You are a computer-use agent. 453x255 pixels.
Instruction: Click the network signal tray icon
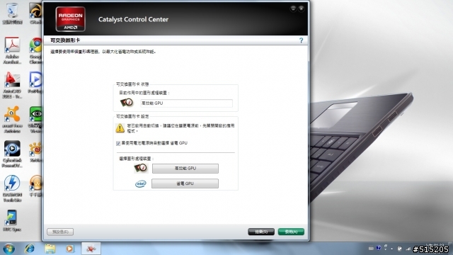click(408, 249)
